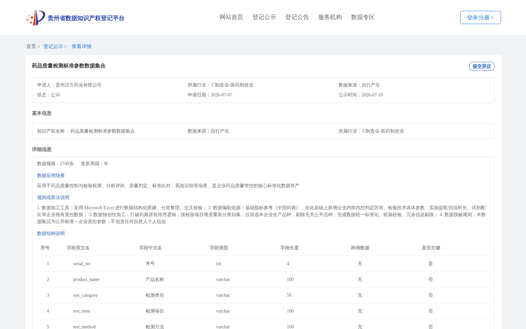Select heading 药品质量检测标准参数数据集合

pyautogui.click(x=68, y=66)
